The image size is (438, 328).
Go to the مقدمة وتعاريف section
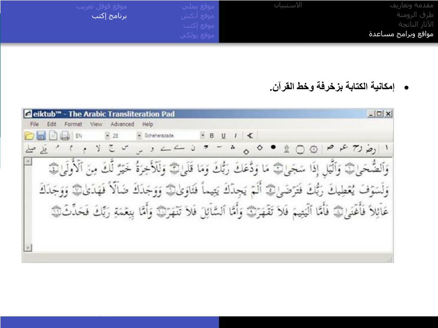point(412,5)
